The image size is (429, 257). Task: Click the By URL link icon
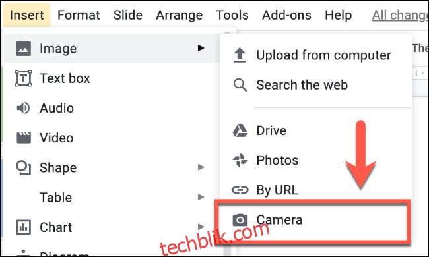pos(240,190)
